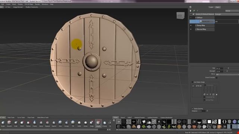This screenshot has width=239, height=134.
Task: Select the Smear brush tool
Action: coord(86,123)
